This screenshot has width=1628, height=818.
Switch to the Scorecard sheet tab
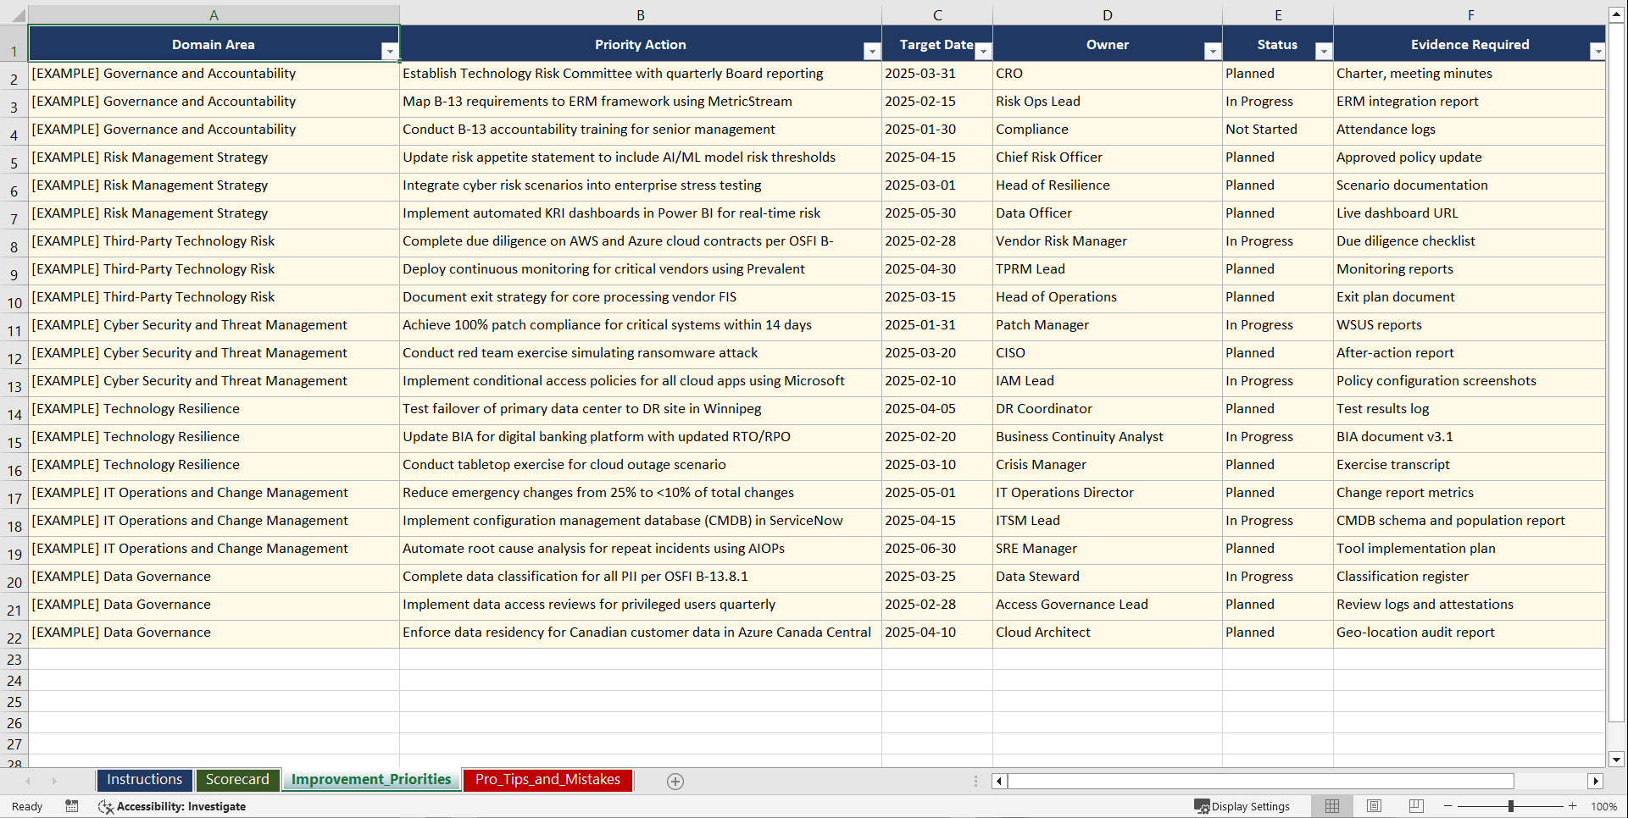tap(238, 780)
